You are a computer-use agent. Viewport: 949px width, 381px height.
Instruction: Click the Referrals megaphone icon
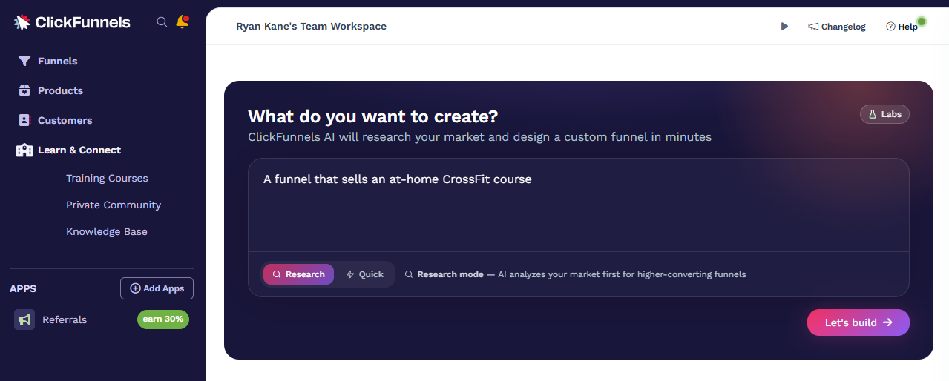click(24, 319)
